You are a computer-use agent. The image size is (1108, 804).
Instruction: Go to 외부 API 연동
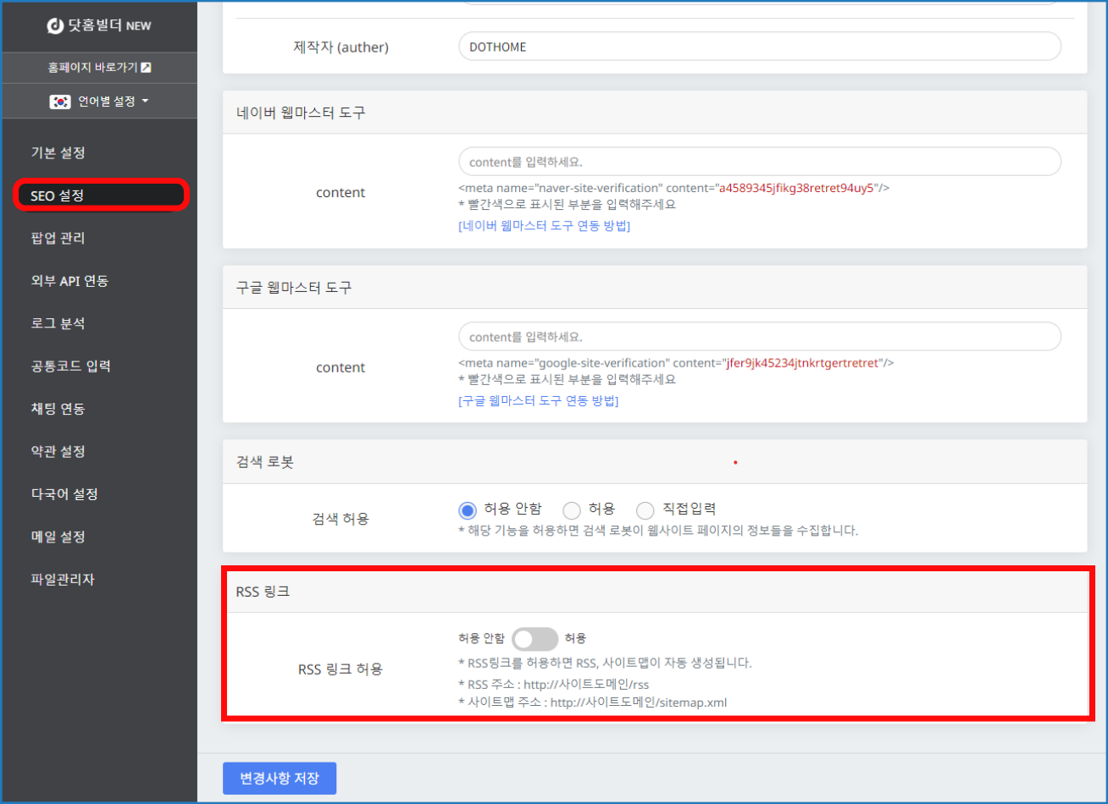(x=69, y=281)
